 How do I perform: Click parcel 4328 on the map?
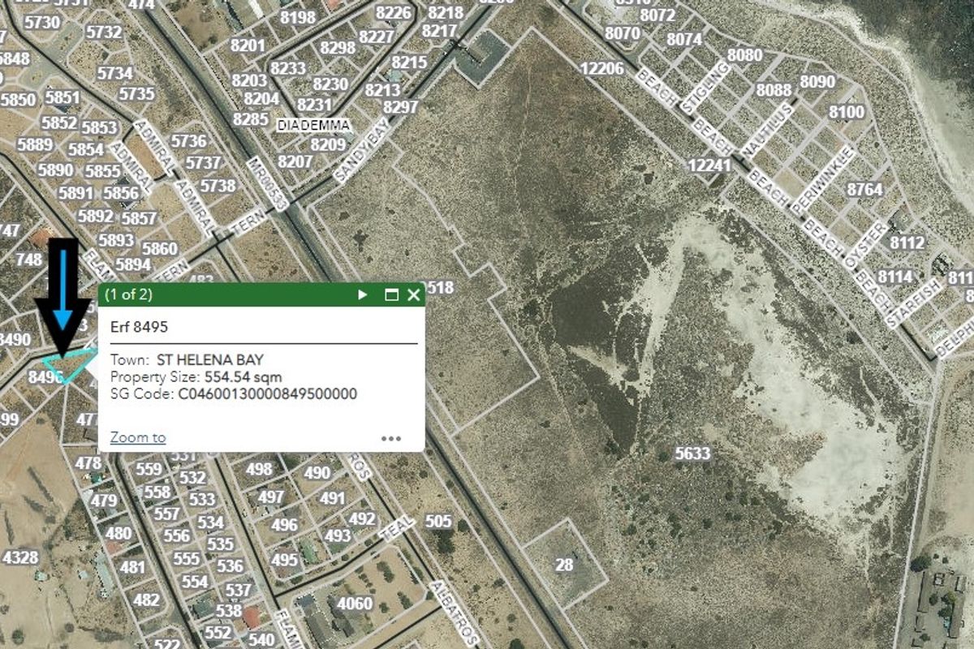(20, 557)
